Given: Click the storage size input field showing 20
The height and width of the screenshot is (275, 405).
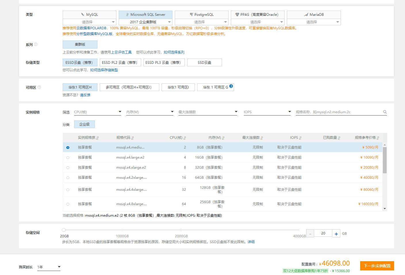Looking at the screenshot, I should [x=323, y=233].
